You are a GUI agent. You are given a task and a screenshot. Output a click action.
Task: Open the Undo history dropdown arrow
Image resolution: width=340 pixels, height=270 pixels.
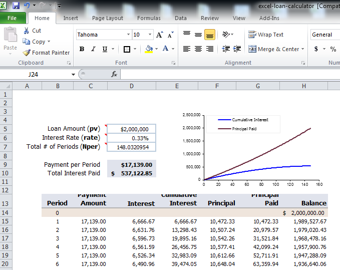pyautogui.click(x=34, y=5)
